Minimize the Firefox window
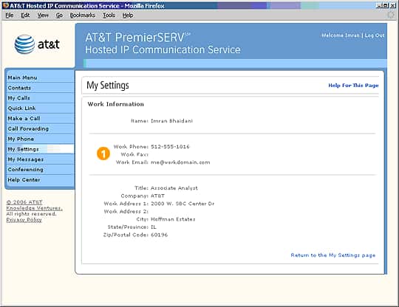The width and height of the screenshot is (399, 307). point(379,5)
